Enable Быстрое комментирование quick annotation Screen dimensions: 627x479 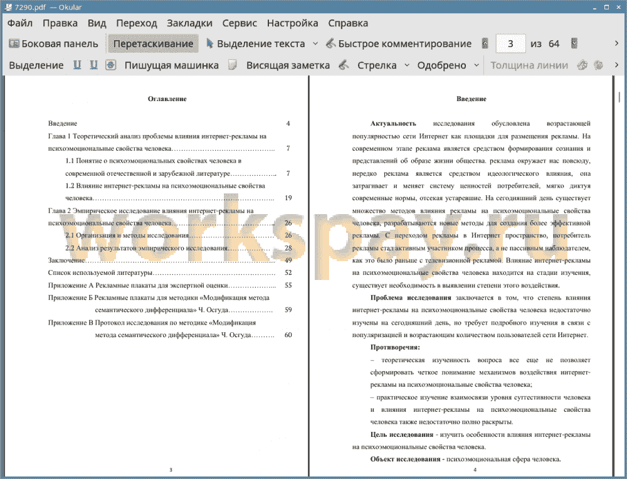(x=399, y=44)
